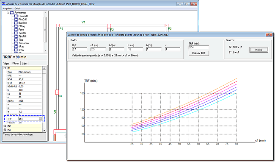Click the n input field
This screenshot has width=275, height=162.
[172, 49]
